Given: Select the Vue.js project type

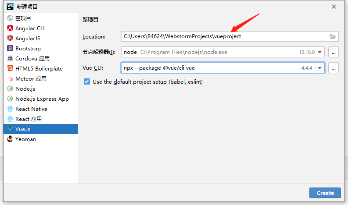Looking at the screenshot, I should point(41,129).
